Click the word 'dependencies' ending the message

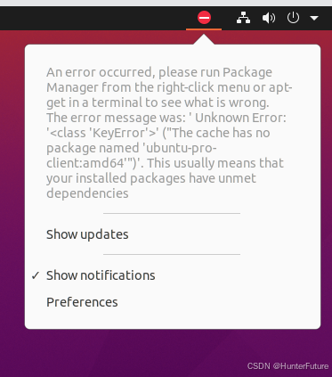coord(87,193)
